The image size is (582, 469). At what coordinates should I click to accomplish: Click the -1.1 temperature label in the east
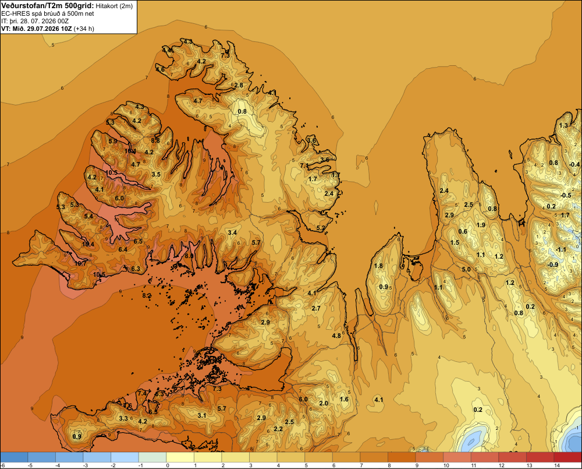click(561, 249)
